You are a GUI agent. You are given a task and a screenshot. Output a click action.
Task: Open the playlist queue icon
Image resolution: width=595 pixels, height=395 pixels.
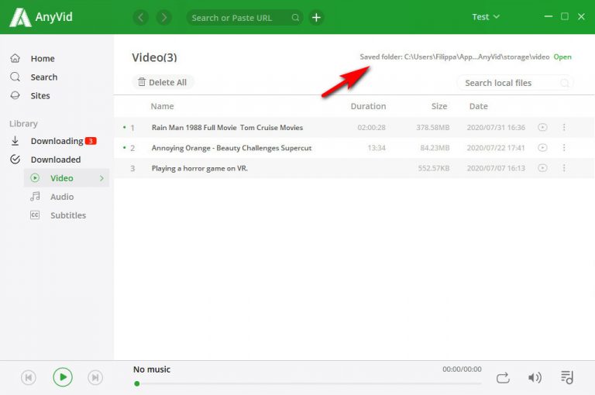(x=567, y=377)
